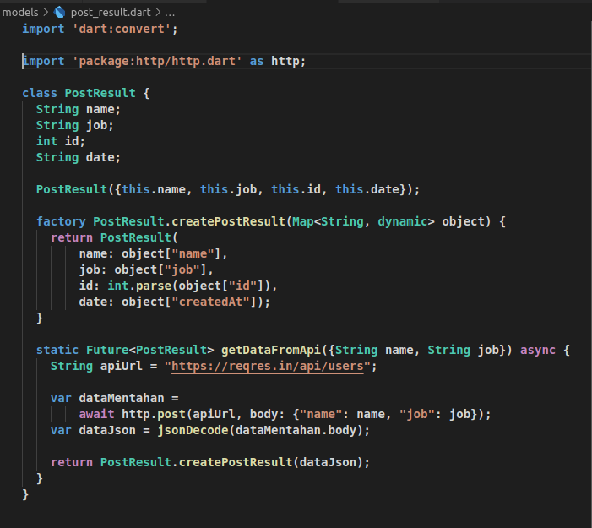
Task: Open the reqres.in API users link
Action: [268, 366]
